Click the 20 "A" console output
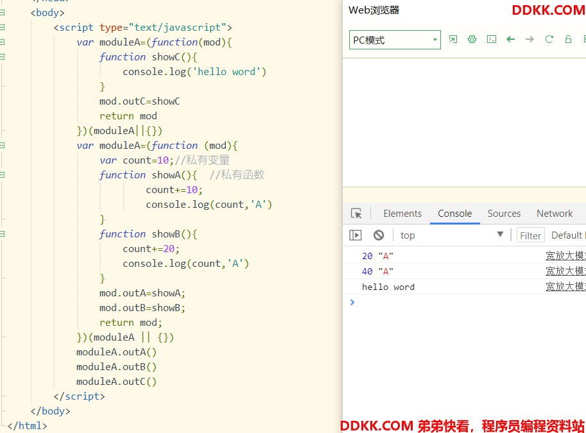 pos(377,256)
